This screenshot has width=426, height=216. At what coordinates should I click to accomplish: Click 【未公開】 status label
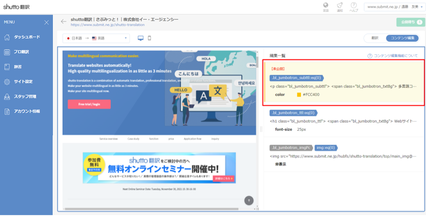(x=277, y=69)
